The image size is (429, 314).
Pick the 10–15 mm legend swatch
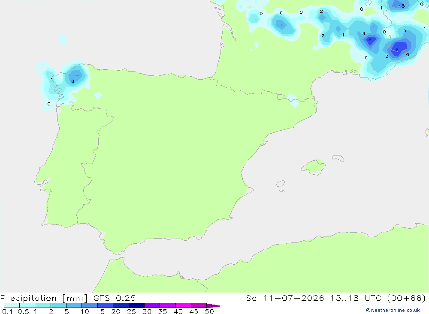coord(90,305)
